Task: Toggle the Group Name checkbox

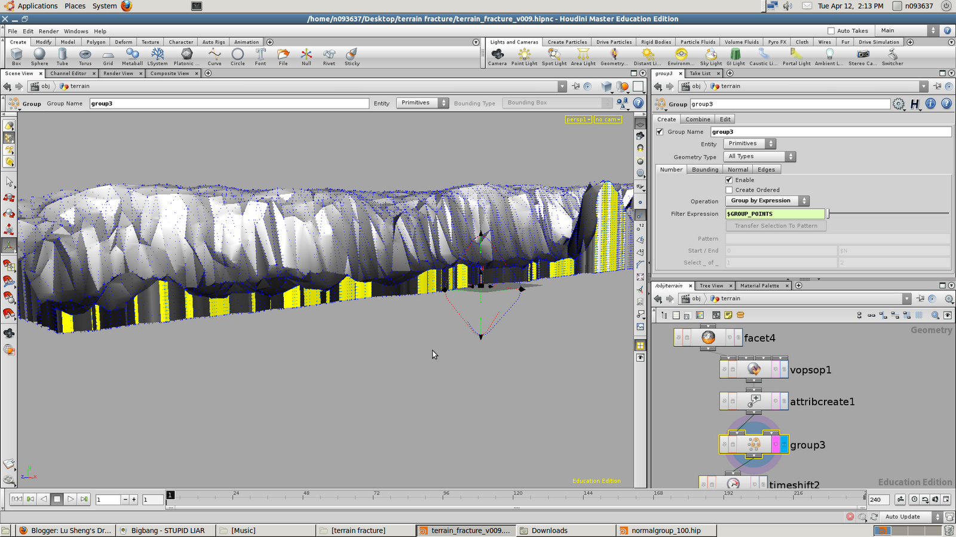Action: (660, 132)
